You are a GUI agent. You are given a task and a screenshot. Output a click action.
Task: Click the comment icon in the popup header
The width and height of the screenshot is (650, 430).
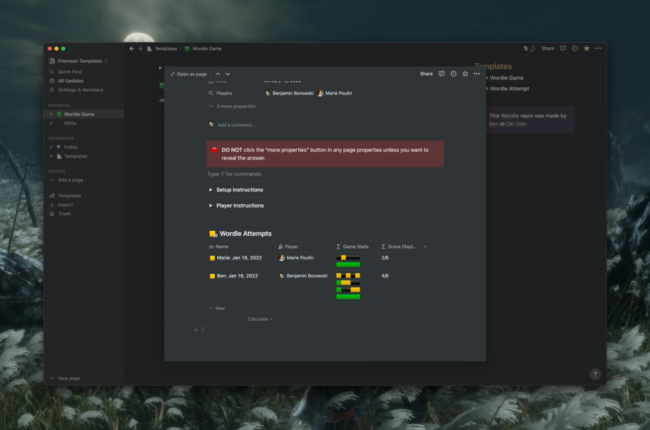[x=442, y=74]
